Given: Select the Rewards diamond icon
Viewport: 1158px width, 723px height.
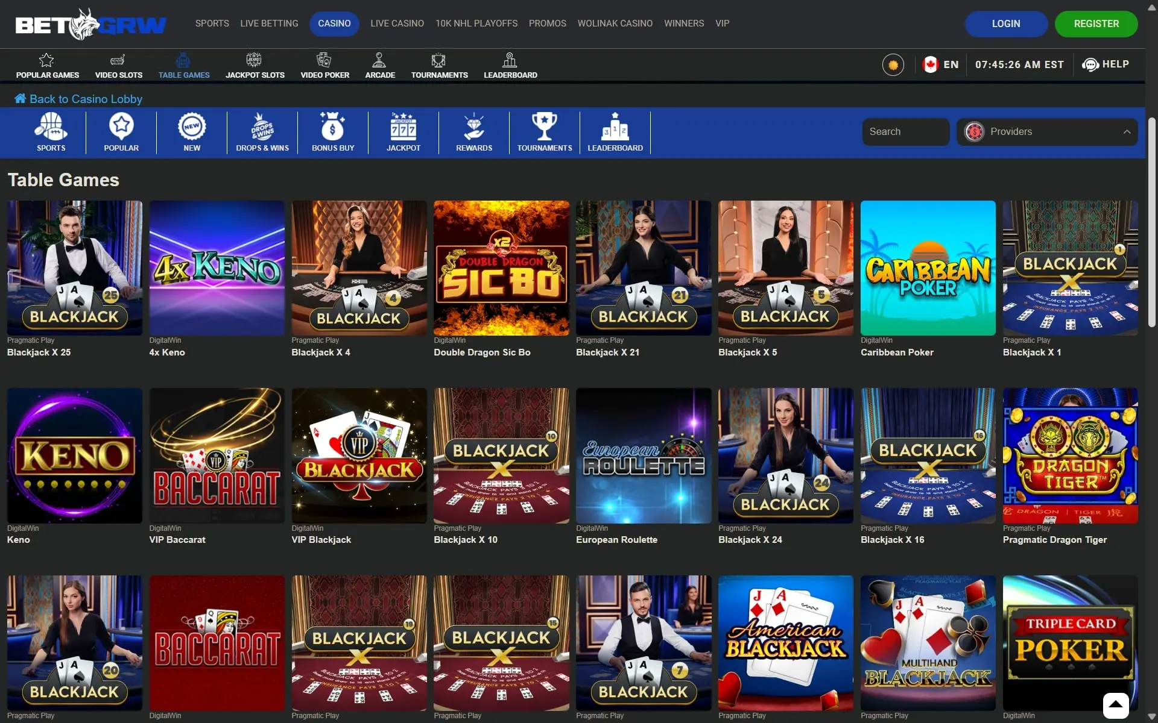Looking at the screenshot, I should pyautogui.click(x=474, y=127).
